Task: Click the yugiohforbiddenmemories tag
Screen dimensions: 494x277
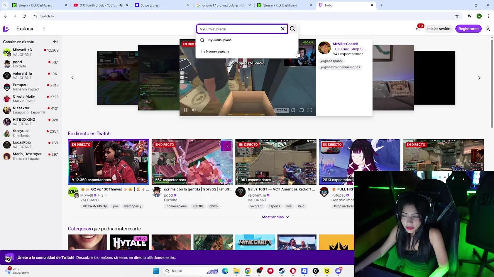Action: click(340, 67)
